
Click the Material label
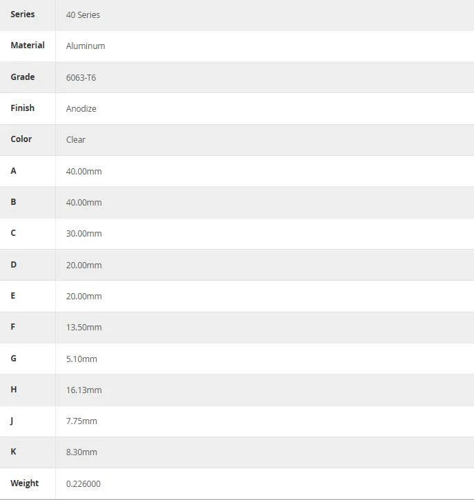point(28,46)
